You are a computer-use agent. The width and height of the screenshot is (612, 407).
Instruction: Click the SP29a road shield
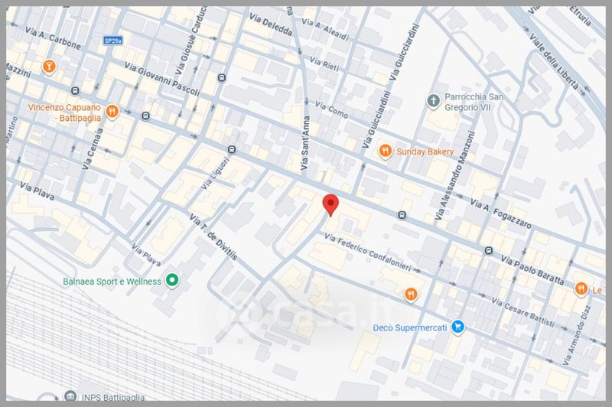(x=115, y=40)
